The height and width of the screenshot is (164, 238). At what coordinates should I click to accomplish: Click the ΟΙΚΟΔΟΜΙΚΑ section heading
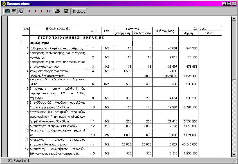[40, 43]
